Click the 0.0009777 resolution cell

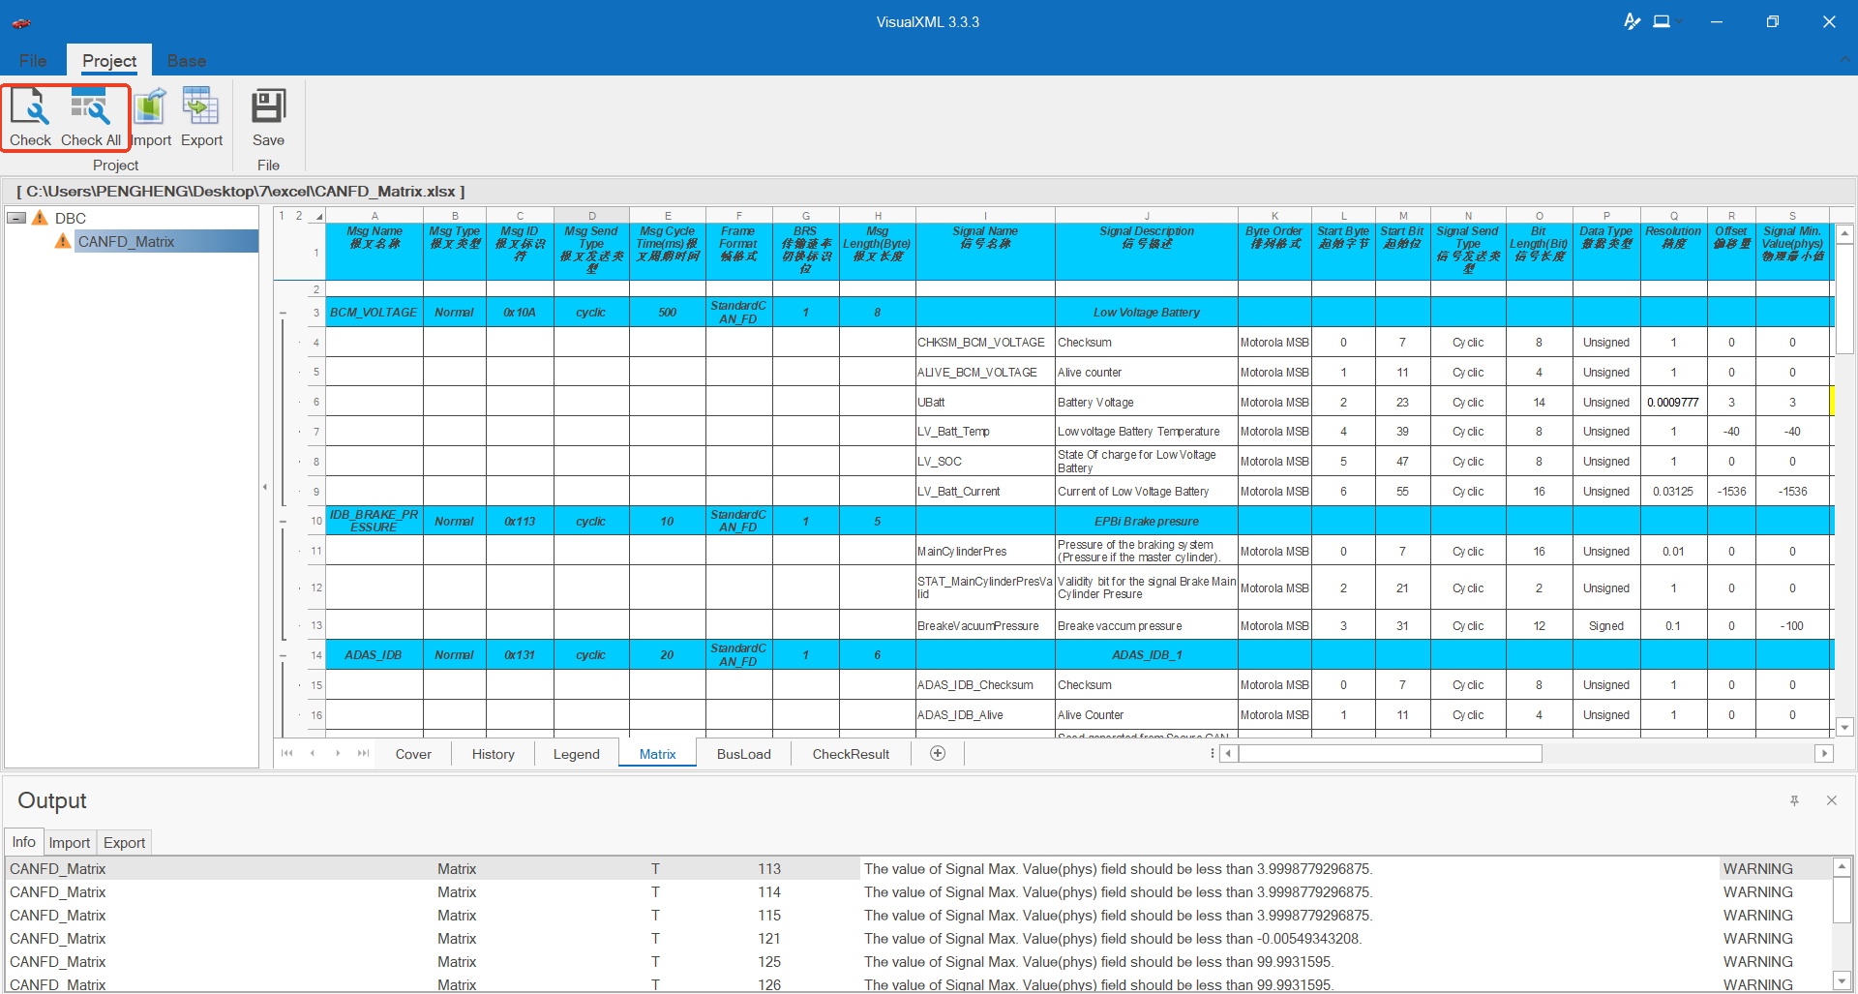coord(1673,403)
